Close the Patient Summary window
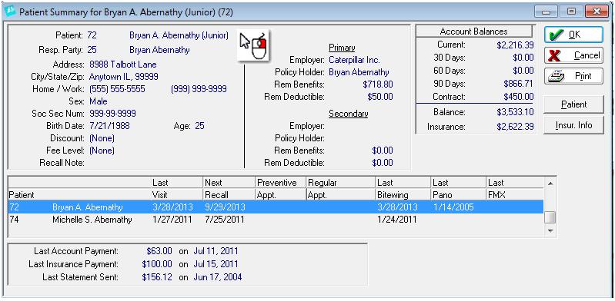The image size is (615, 301). (597, 12)
